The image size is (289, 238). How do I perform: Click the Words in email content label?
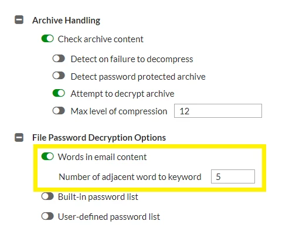pyautogui.click(x=102, y=157)
